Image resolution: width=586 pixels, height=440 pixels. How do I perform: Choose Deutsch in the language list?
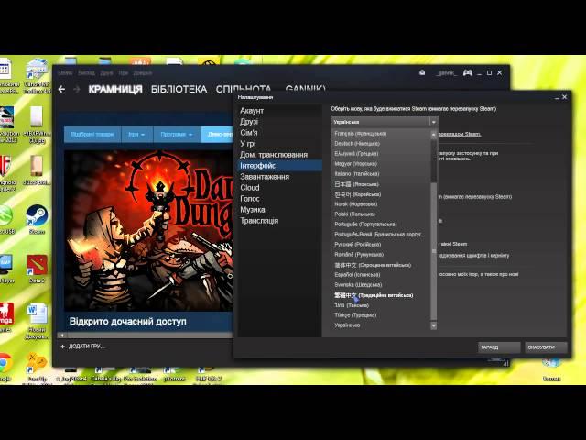click(381, 144)
